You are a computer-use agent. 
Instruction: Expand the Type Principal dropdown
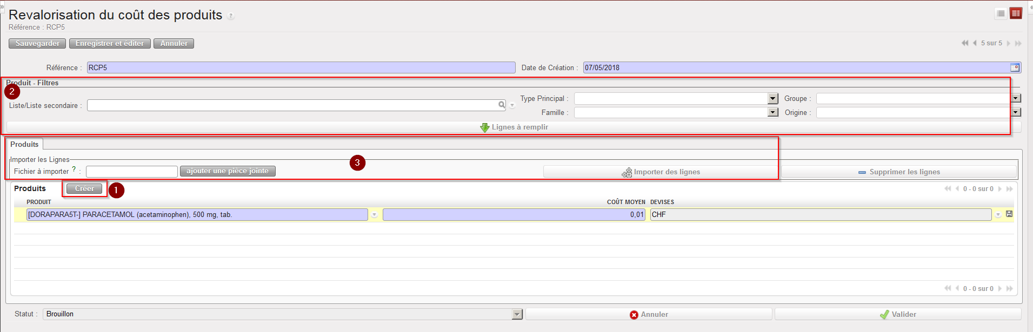tap(772, 98)
